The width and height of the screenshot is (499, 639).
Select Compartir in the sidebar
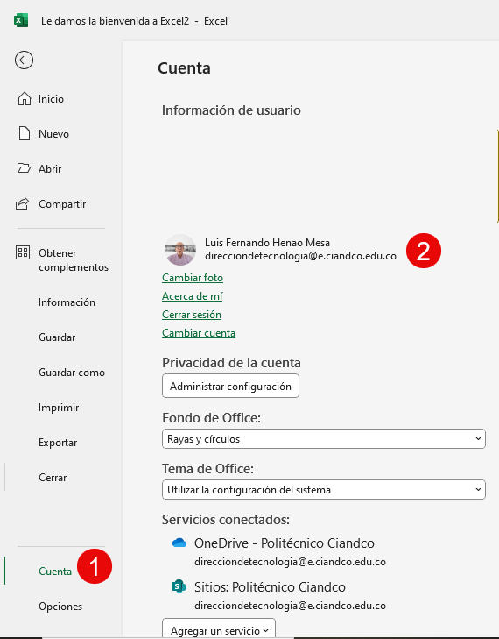pos(62,203)
